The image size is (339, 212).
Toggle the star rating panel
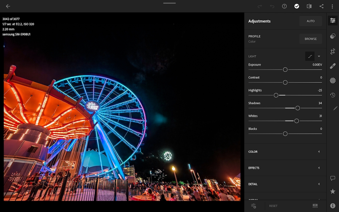(x=333, y=192)
